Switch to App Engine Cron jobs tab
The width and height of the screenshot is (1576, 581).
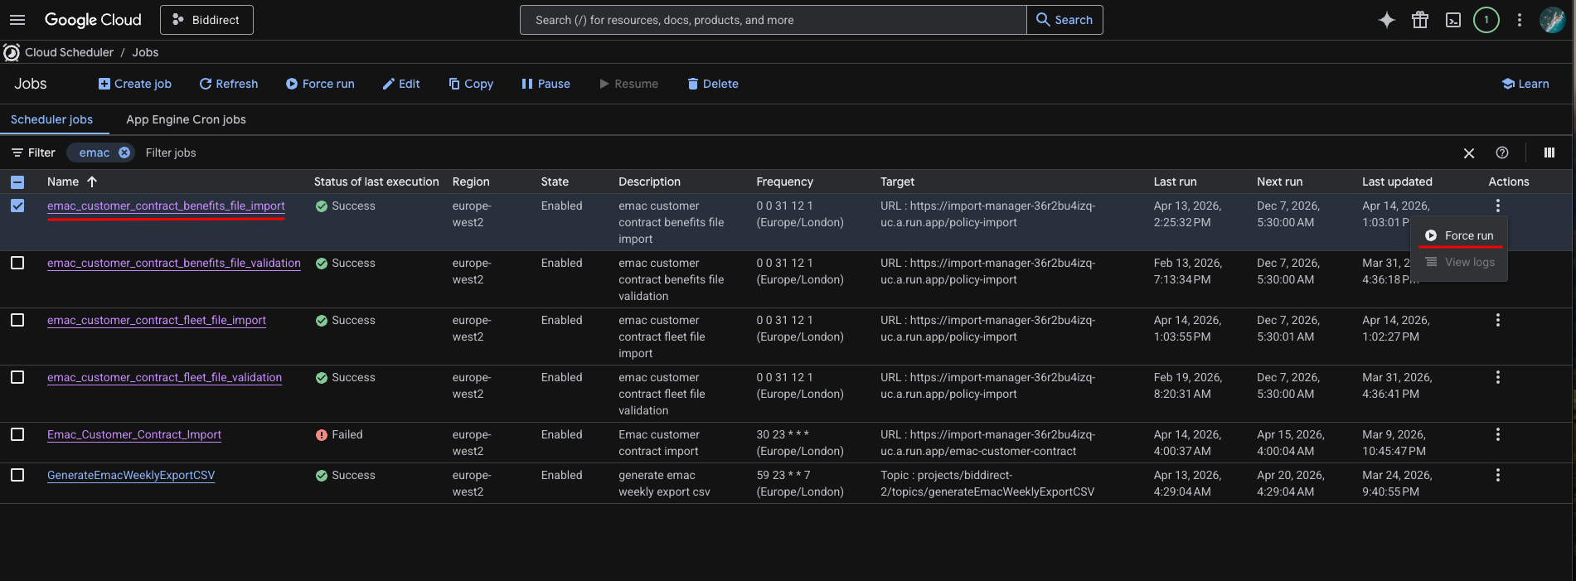coord(186,119)
